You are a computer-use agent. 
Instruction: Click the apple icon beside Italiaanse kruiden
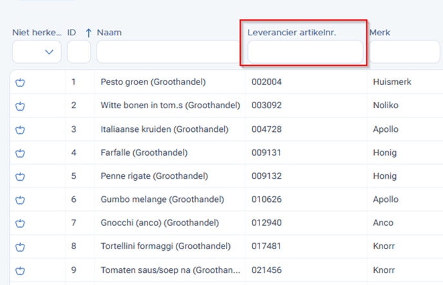tap(20, 130)
